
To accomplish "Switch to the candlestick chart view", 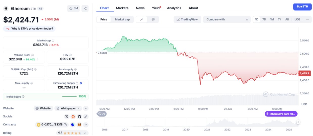I will coord(153,19).
